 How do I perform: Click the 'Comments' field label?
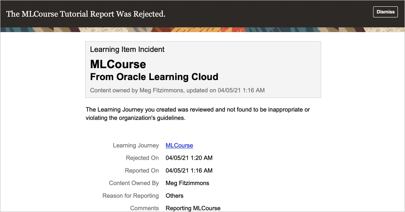[x=145, y=208]
